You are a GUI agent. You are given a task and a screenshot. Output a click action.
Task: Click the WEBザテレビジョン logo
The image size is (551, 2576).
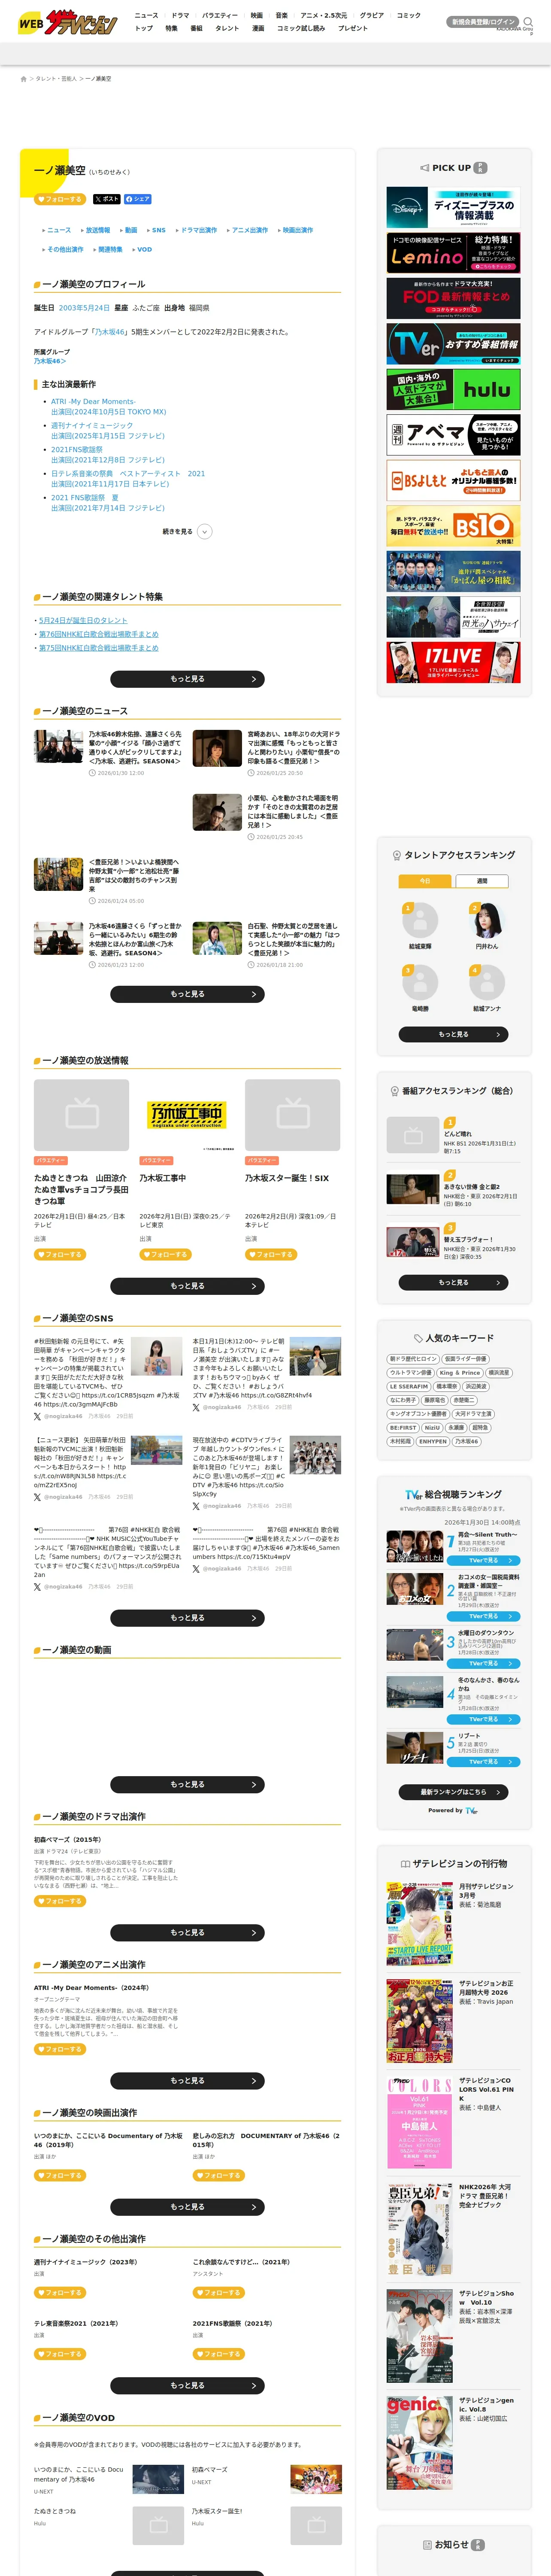[x=68, y=21]
